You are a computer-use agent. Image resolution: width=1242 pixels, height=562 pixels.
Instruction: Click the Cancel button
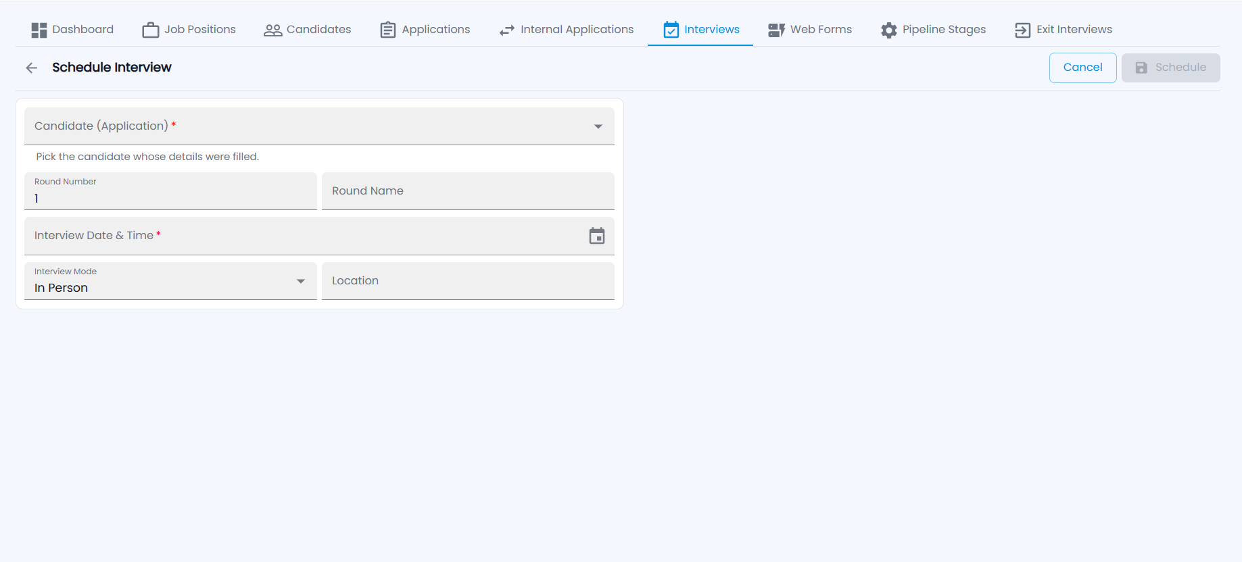(x=1083, y=68)
